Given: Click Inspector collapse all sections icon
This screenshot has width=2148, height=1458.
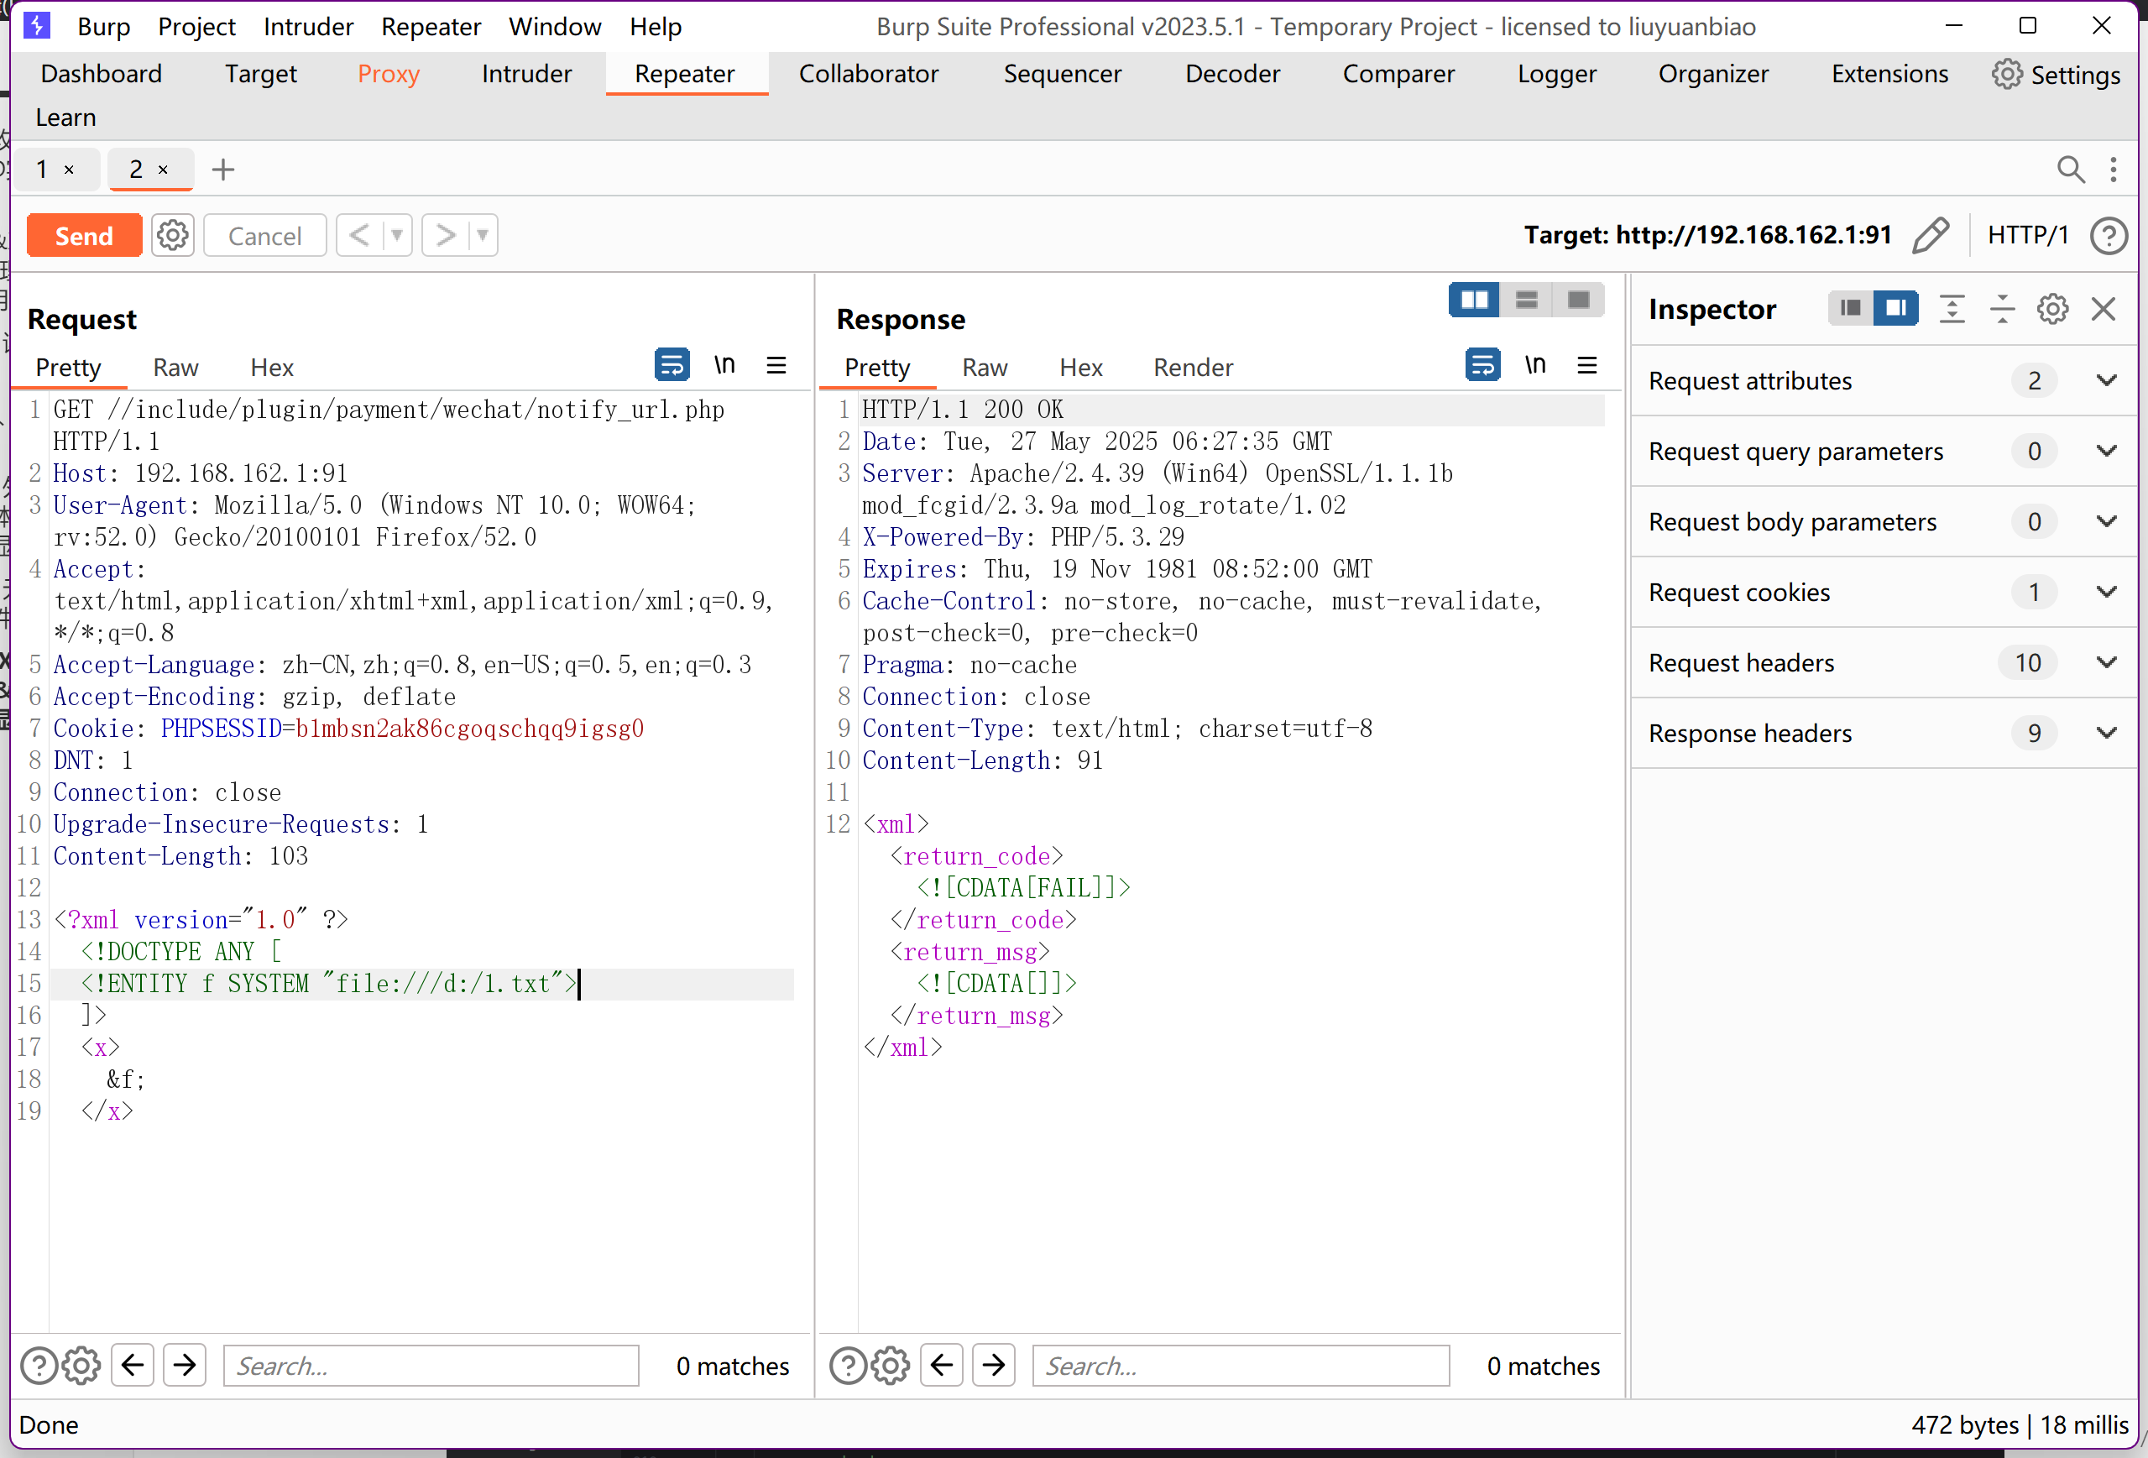Looking at the screenshot, I should click(2002, 309).
